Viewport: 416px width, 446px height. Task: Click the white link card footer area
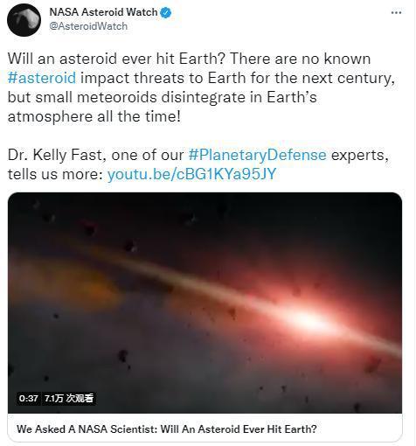click(205, 429)
